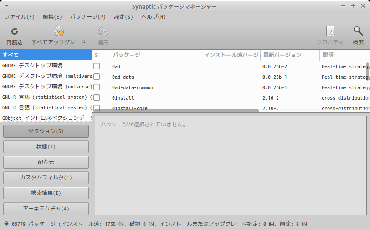
Task: Open the パッケージ(P) menu
Action: tap(88, 17)
